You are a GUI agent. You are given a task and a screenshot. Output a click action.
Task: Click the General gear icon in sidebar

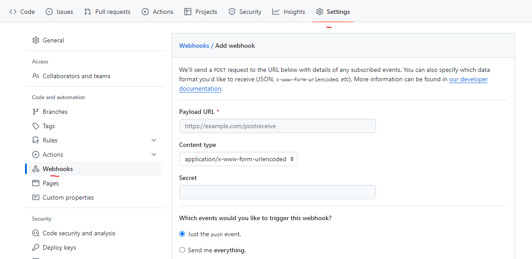pyautogui.click(x=36, y=40)
